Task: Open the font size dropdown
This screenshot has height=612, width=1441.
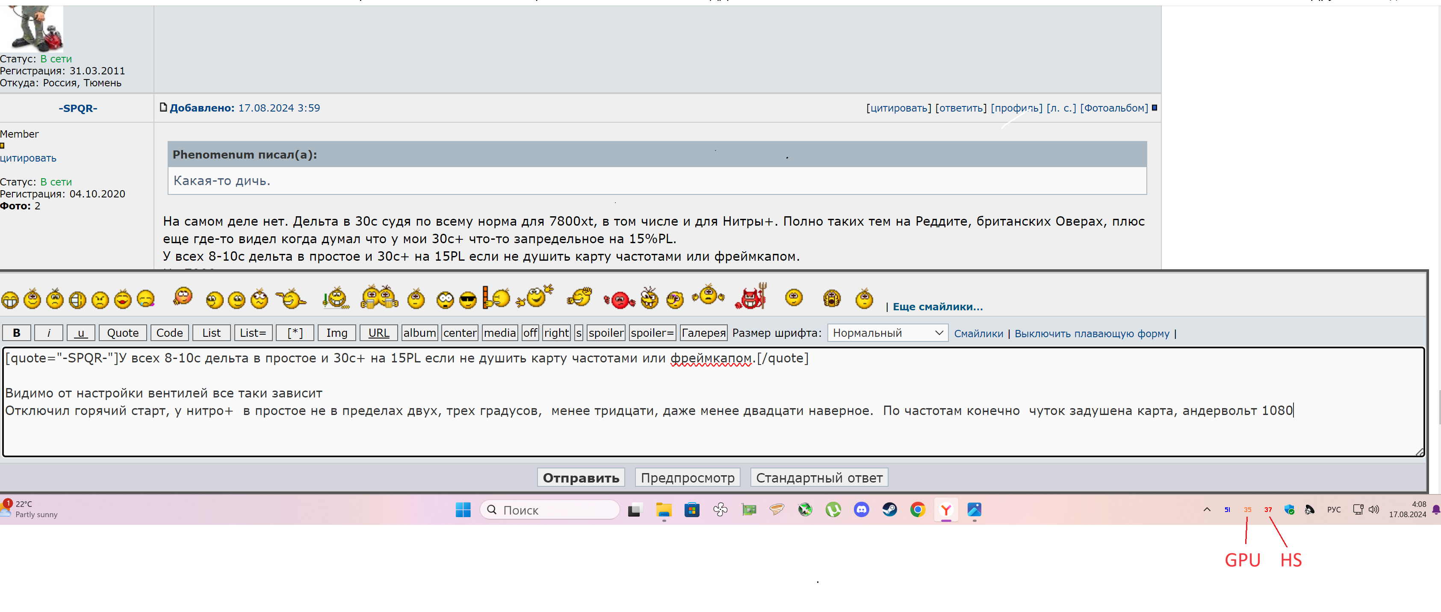Action: (x=887, y=332)
